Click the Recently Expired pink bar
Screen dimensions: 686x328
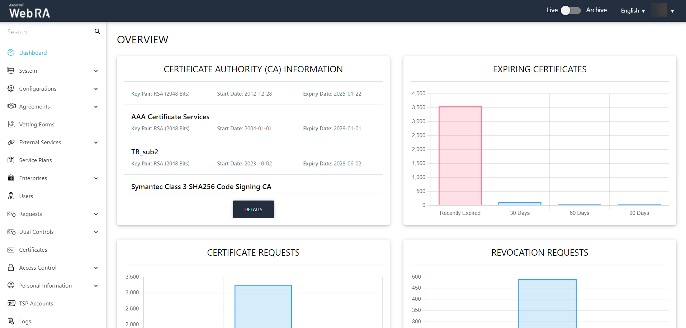tap(460, 155)
